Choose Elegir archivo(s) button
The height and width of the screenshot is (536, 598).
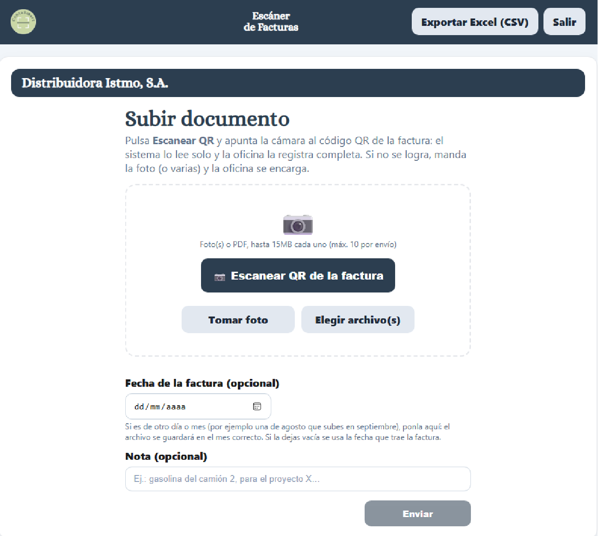358,320
